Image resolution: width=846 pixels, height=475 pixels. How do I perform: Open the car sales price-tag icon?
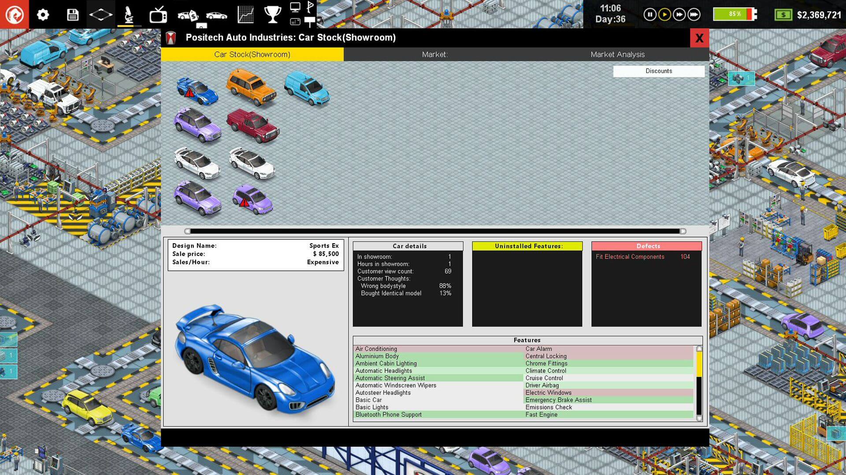point(188,16)
